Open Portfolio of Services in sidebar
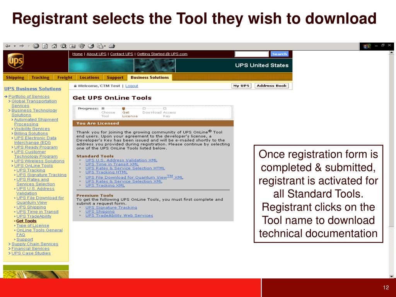This screenshot has width=396, height=297. [x=29, y=96]
